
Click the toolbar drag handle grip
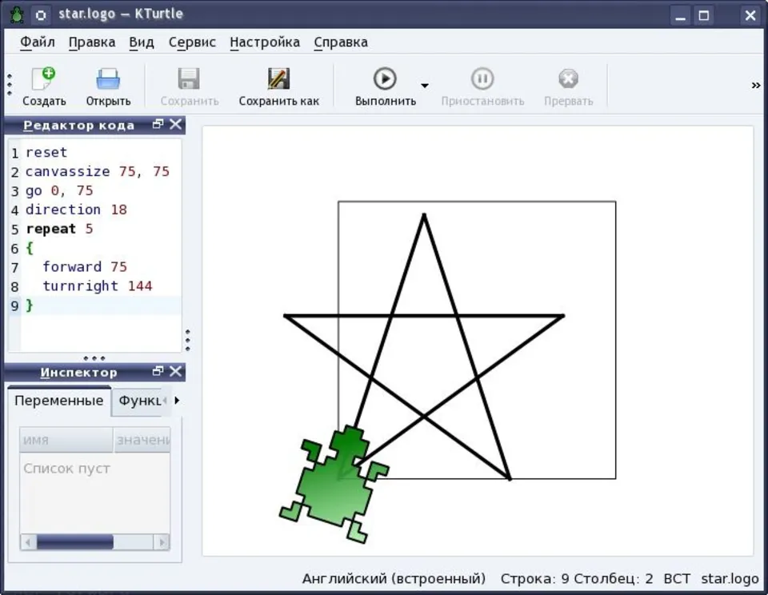[x=10, y=84]
